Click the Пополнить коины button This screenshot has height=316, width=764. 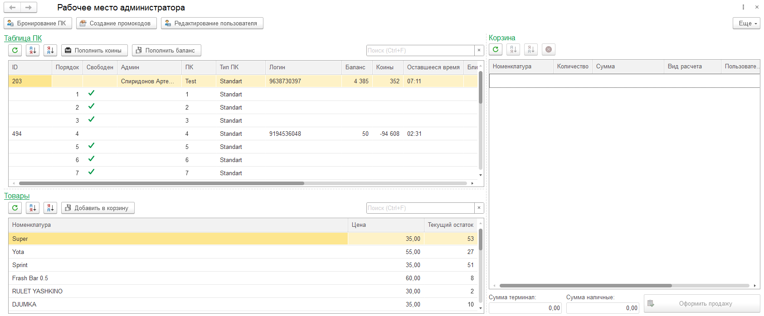point(94,50)
